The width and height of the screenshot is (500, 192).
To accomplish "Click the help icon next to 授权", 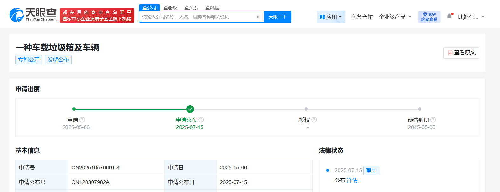I will point(314,120).
